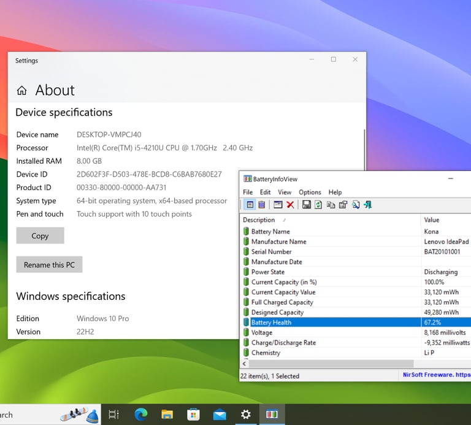Click the 67.2% battery health value
The height and width of the screenshot is (425, 471).
point(432,323)
